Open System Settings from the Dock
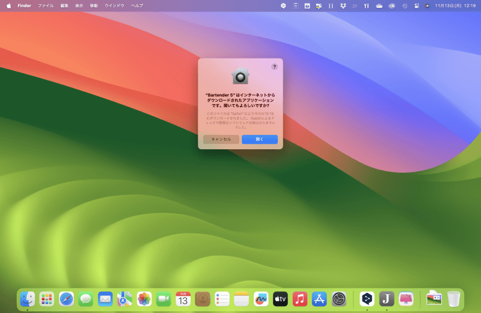This screenshot has height=313, width=481. [x=339, y=299]
